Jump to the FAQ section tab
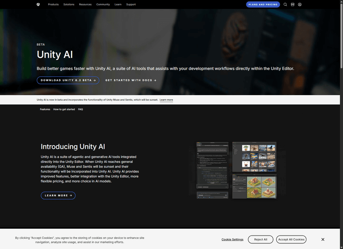343x249 pixels. [x=80, y=109]
